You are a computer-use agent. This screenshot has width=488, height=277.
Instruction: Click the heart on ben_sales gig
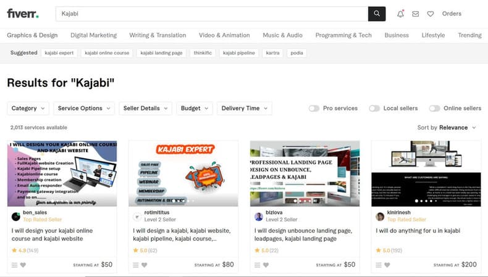[x=23, y=265]
